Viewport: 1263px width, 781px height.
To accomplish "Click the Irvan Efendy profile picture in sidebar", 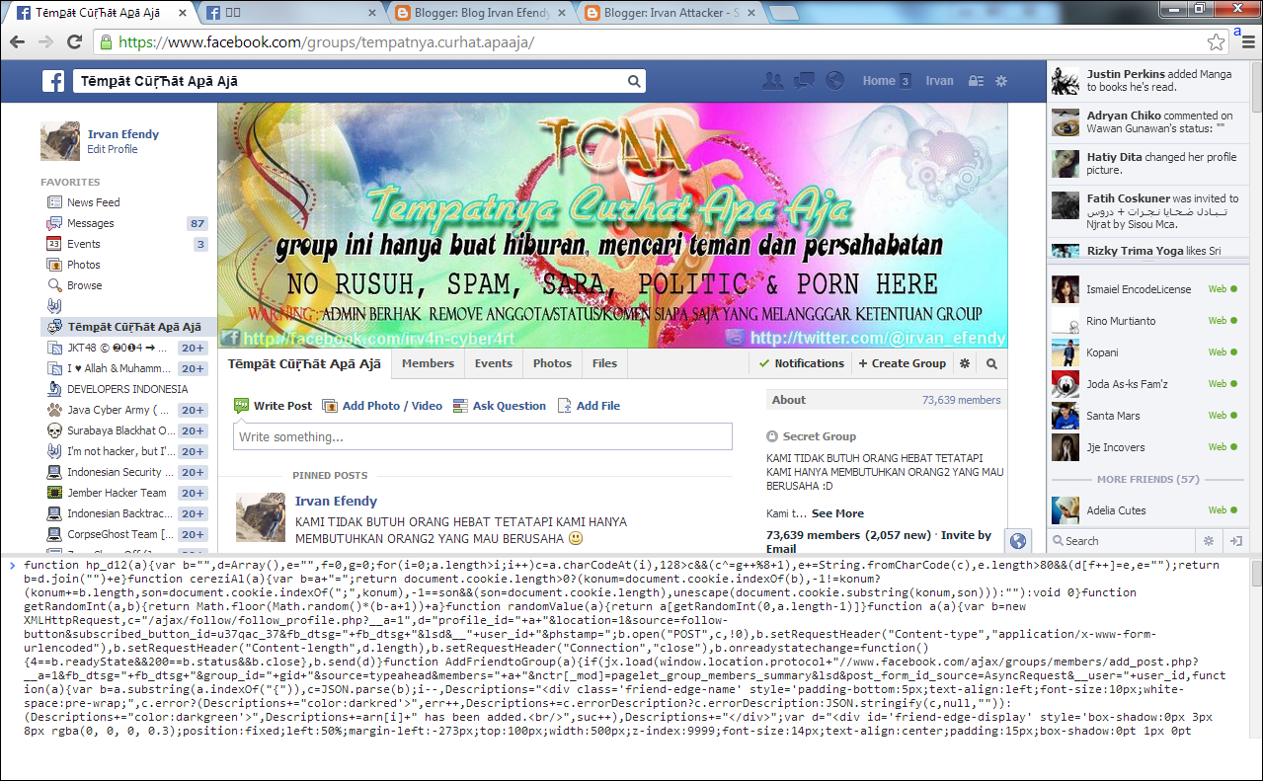I will click(x=60, y=141).
